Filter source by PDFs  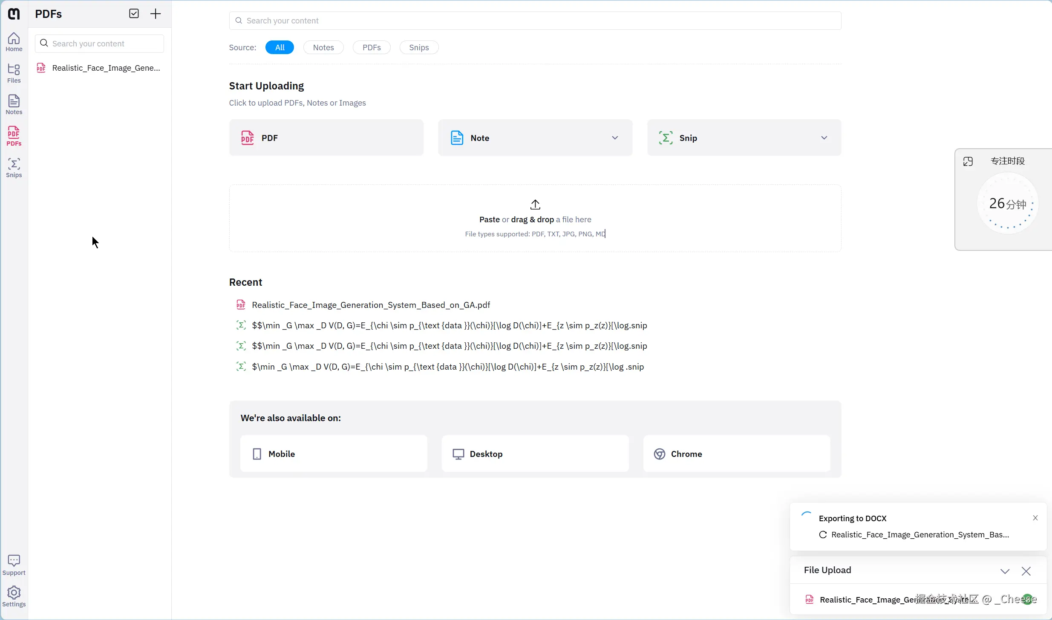coord(371,47)
